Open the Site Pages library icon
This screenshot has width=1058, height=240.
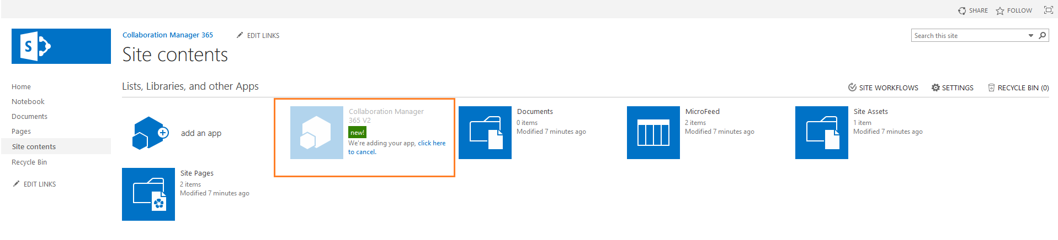(x=148, y=194)
